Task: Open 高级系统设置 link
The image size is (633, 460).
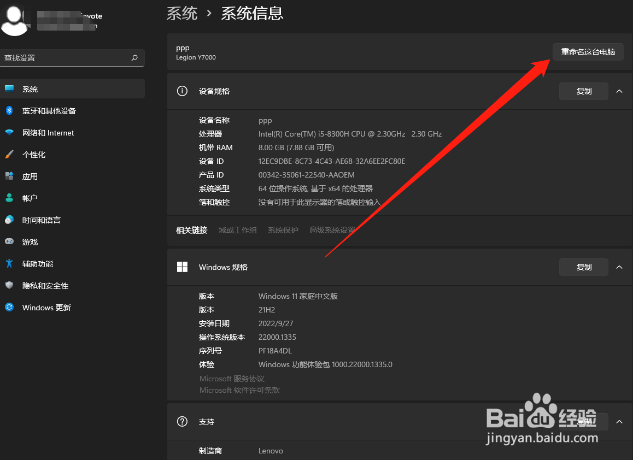Action: 332,230
